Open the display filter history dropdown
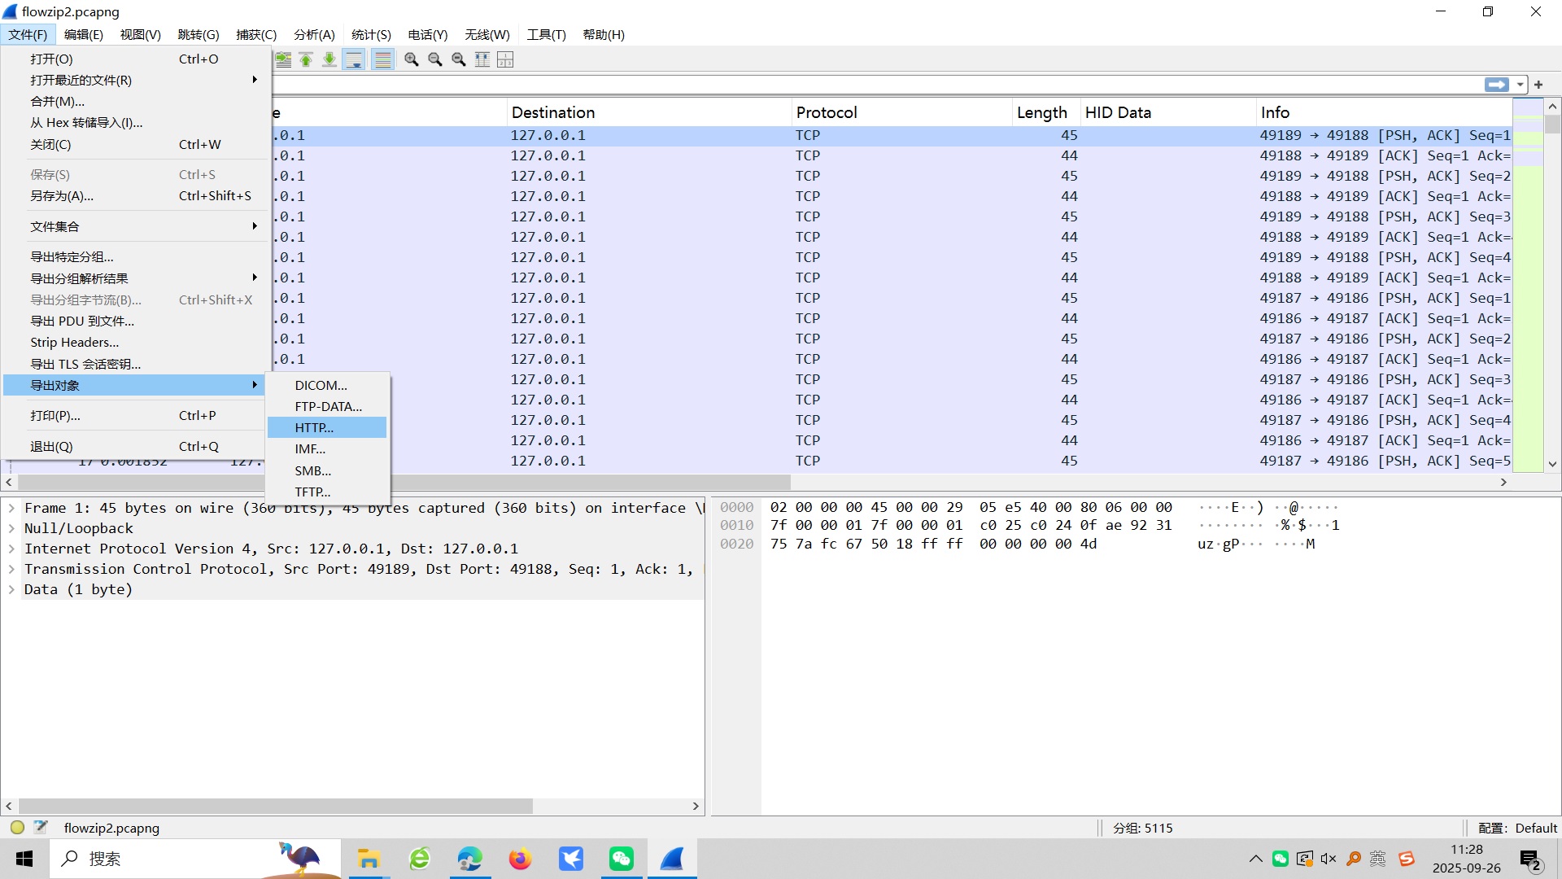This screenshot has width=1562, height=879. click(x=1520, y=85)
